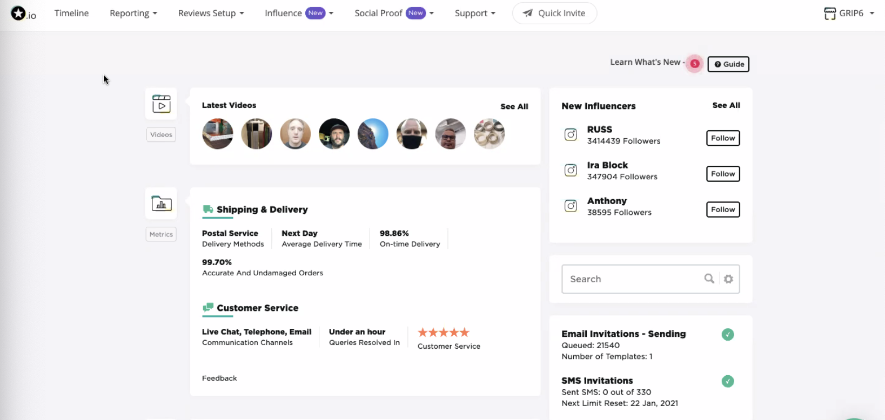Open the Timeline menu item
This screenshot has width=885, height=420.
(x=71, y=13)
